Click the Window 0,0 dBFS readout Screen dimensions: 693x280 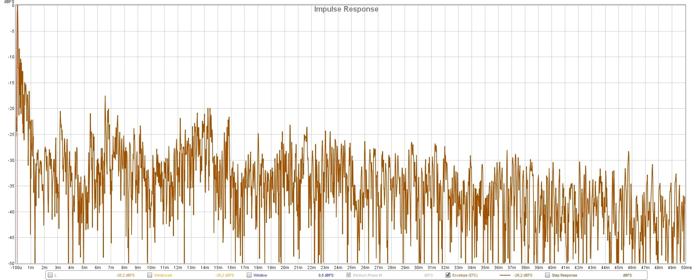tap(326, 275)
